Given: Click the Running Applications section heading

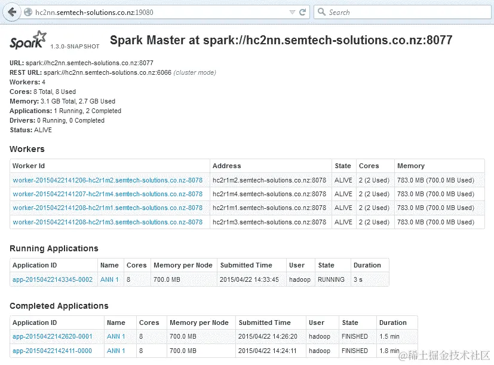Looking at the screenshot, I should click(54, 248).
